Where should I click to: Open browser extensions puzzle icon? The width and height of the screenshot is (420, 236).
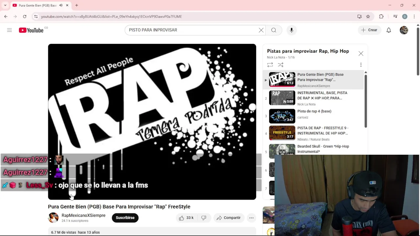[381, 16]
